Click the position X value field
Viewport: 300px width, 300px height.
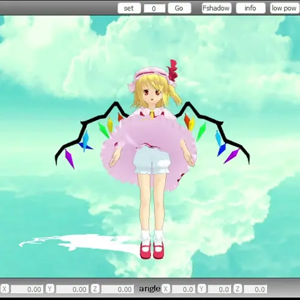tap(27, 289)
